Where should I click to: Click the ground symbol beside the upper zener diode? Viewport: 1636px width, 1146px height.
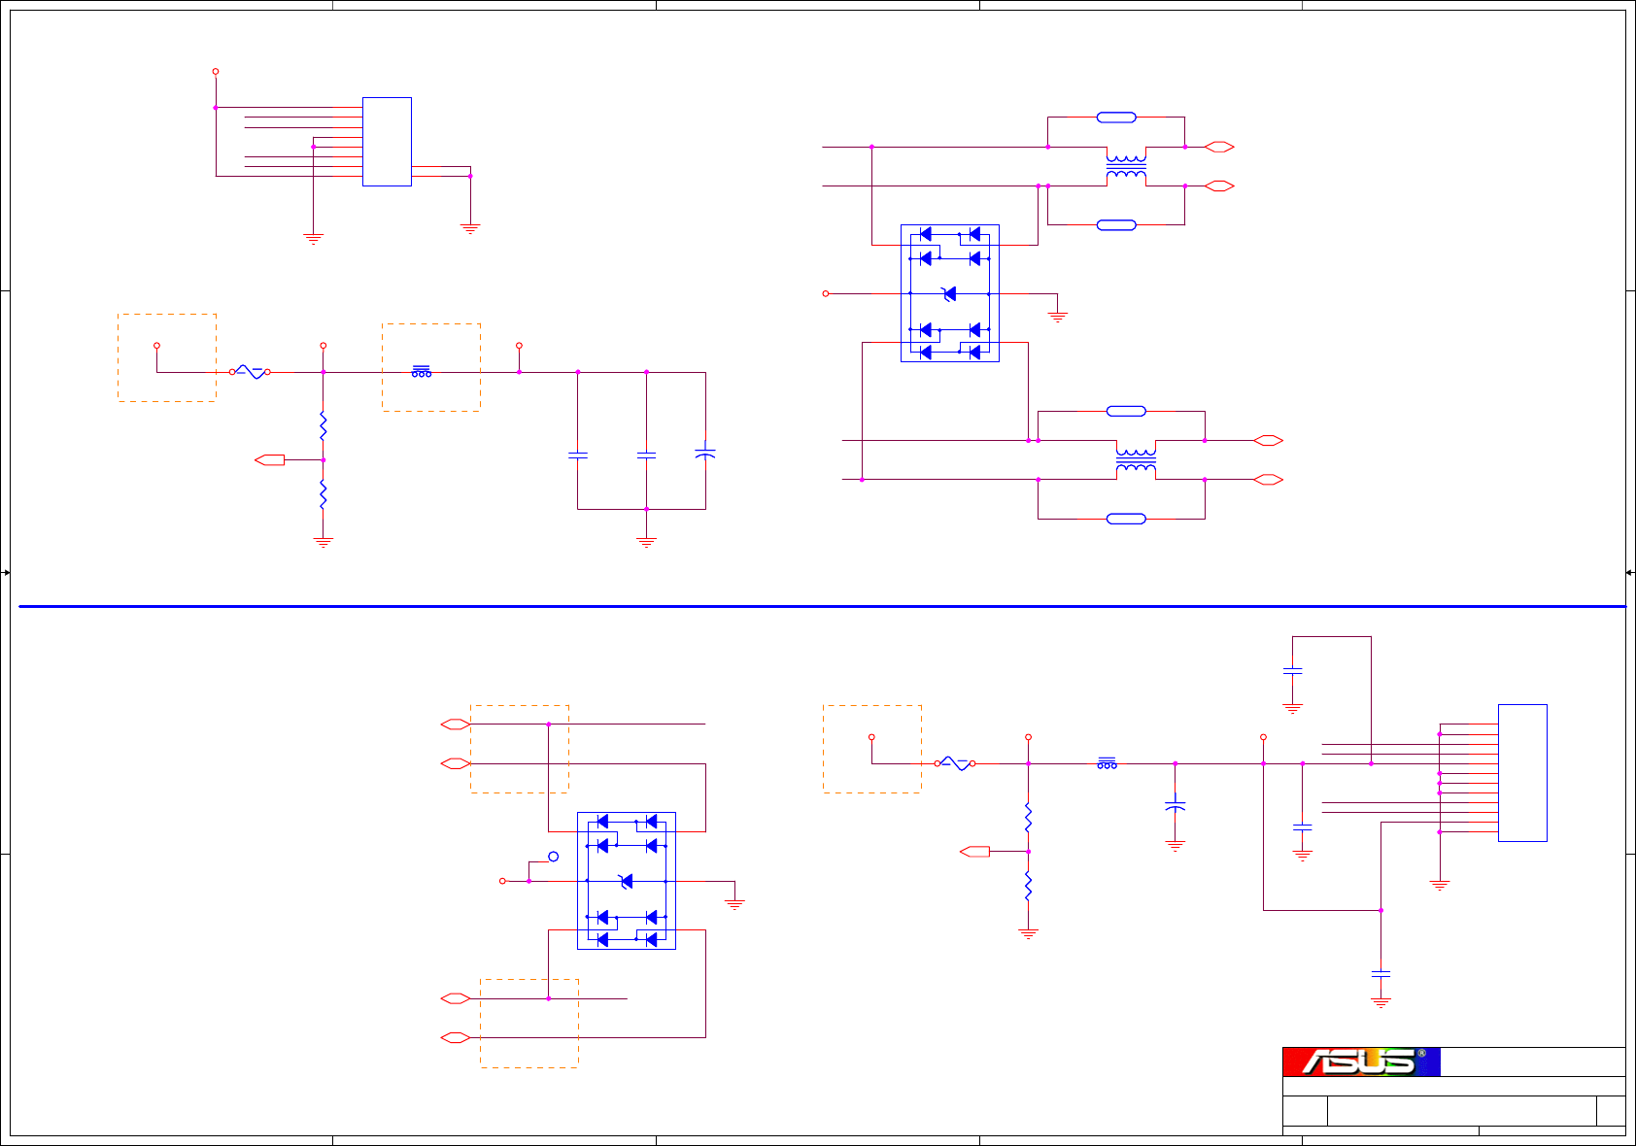click(x=1058, y=317)
